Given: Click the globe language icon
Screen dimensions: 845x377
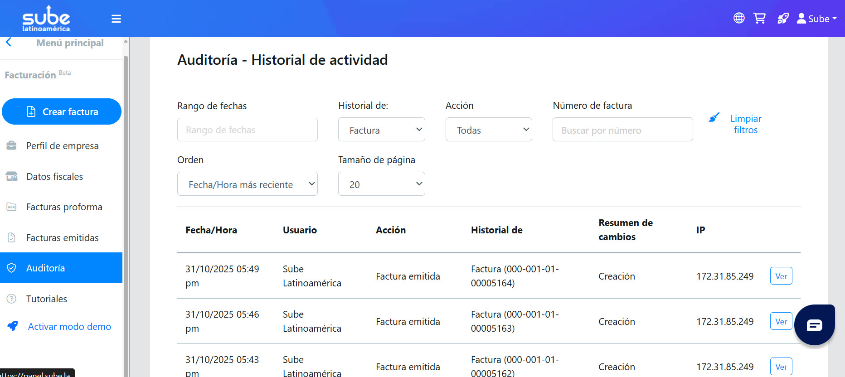Looking at the screenshot, I should (739, 18).
